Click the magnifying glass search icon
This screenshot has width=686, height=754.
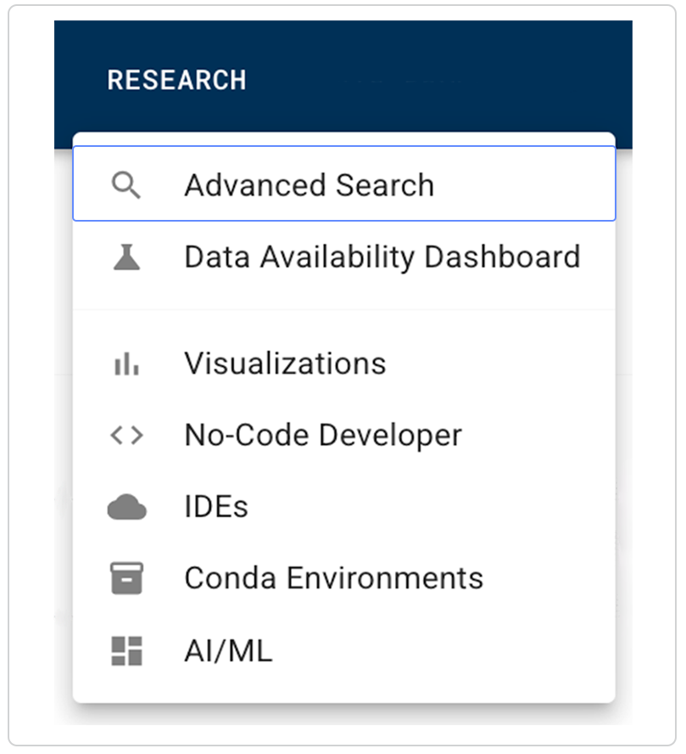click(126, 185)
